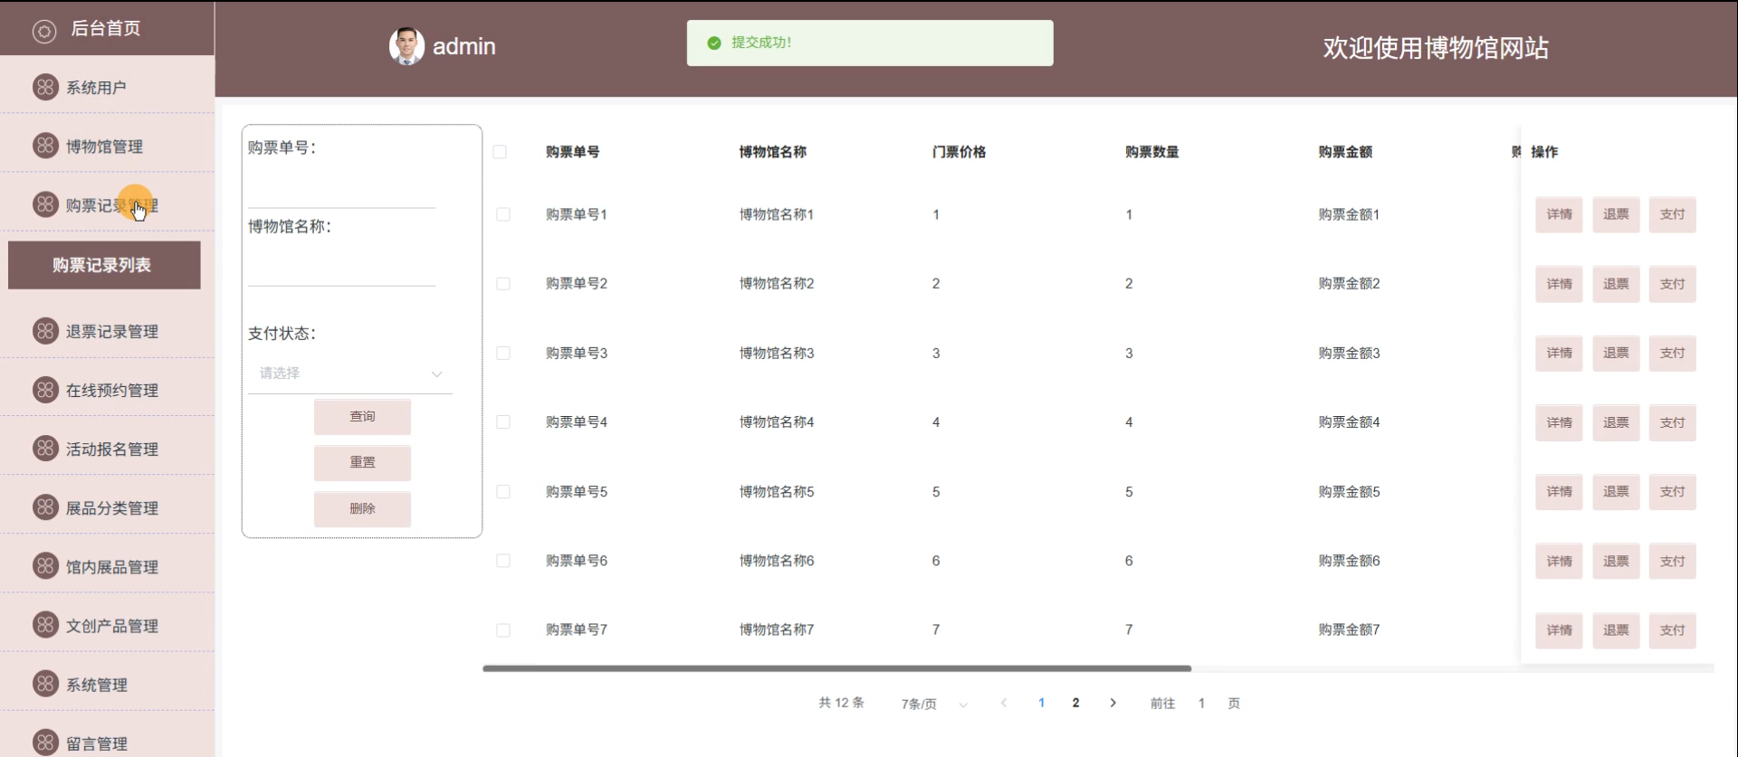
Task: Click the admin avatar picture
Action: point(406,46)
